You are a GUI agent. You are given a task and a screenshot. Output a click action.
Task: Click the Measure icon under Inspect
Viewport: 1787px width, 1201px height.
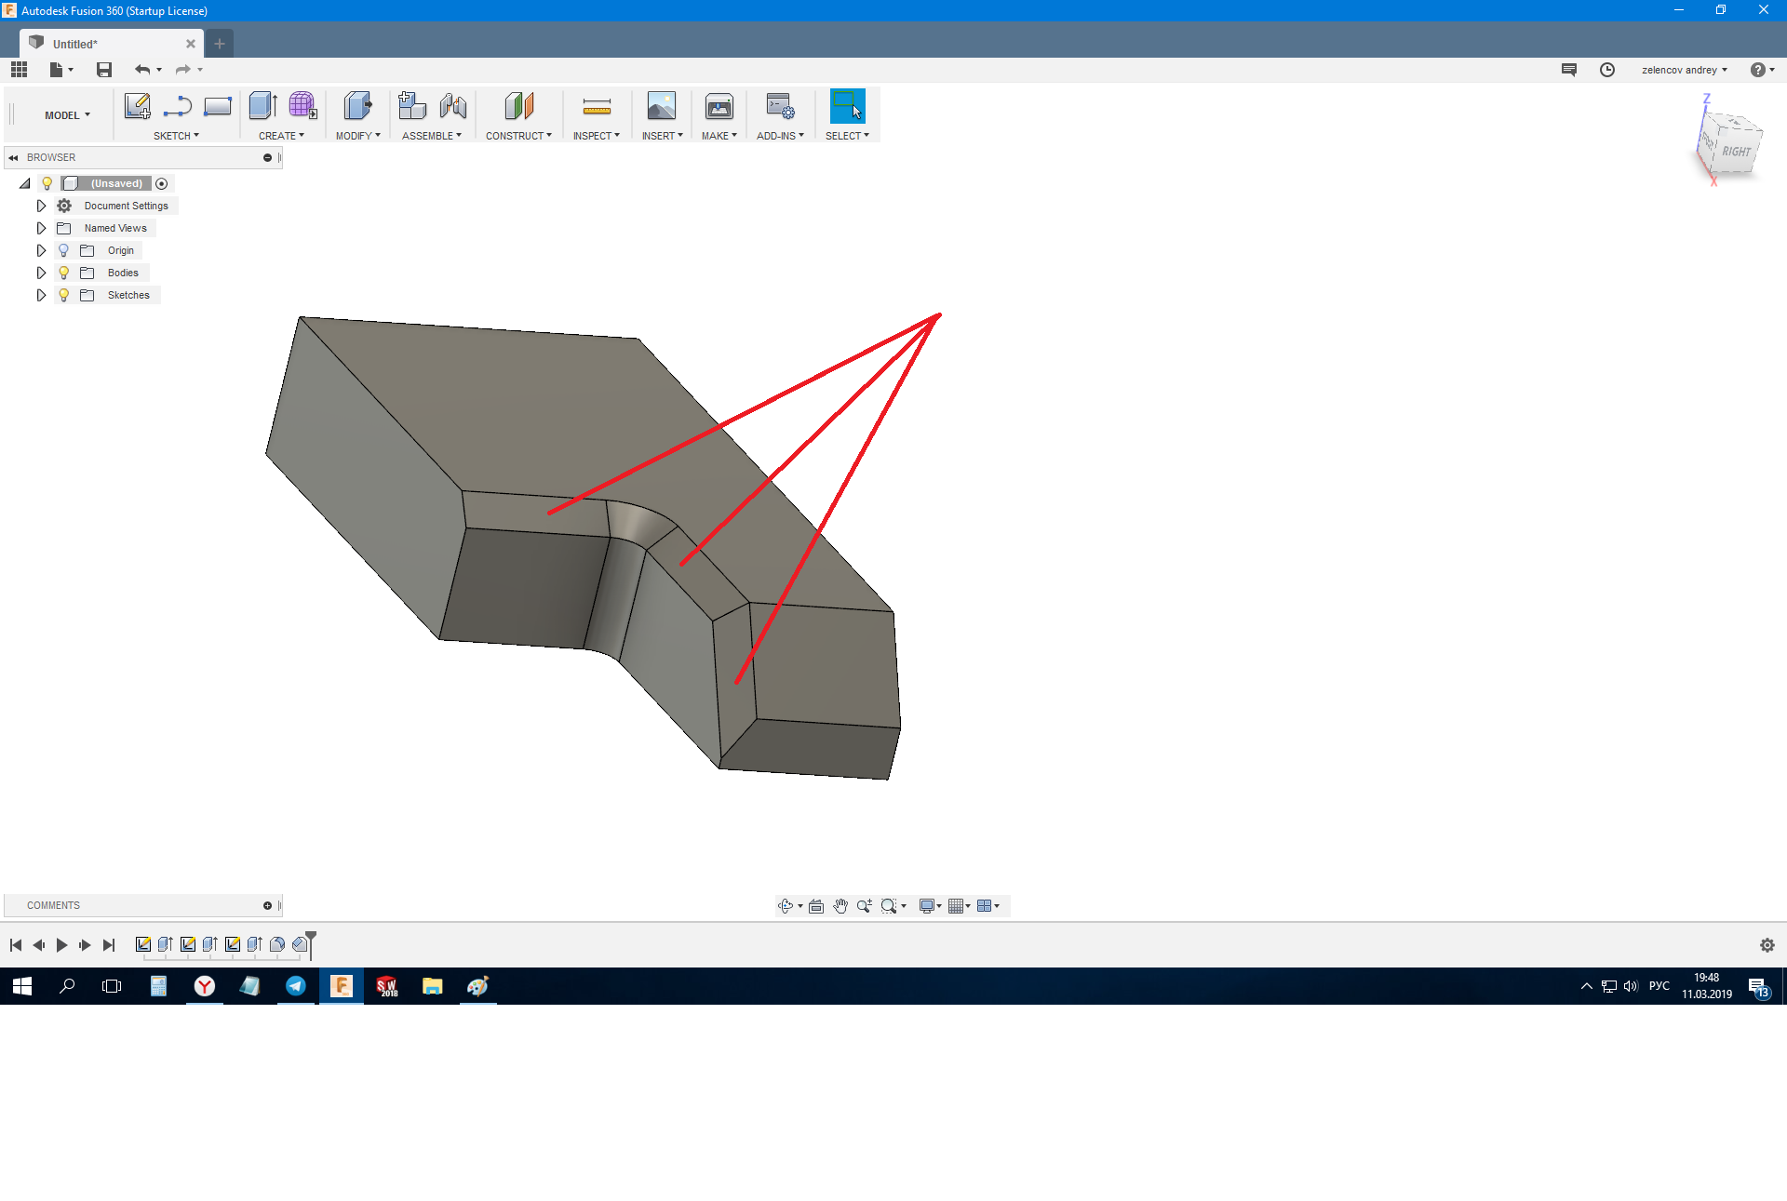click(597, 106)
